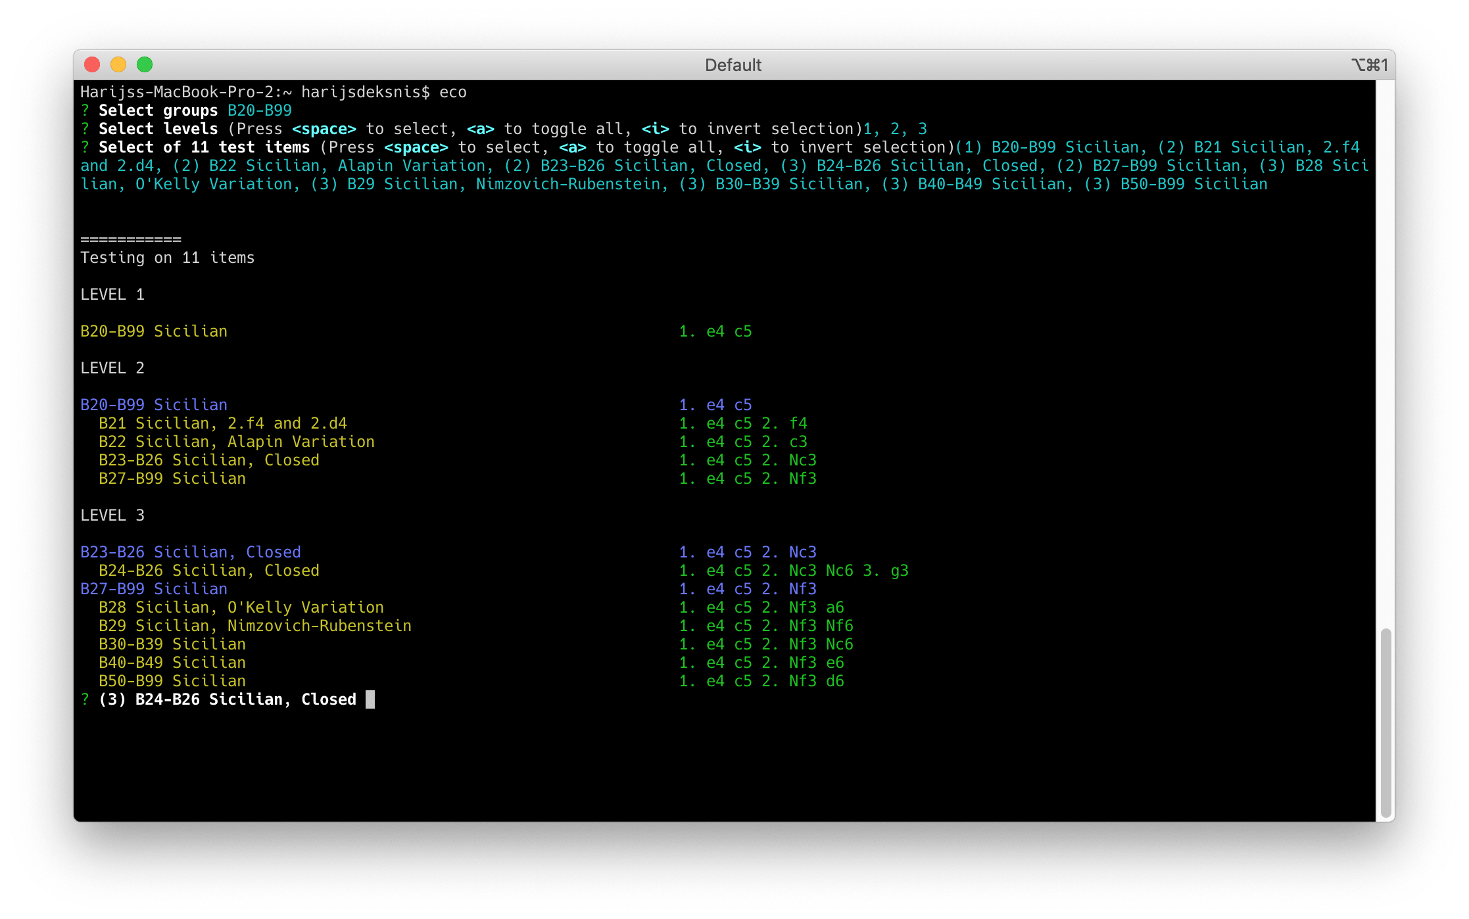Click the B50-B99 Sicilian row
Viewport: 1469px width, 919px height.
172,681
